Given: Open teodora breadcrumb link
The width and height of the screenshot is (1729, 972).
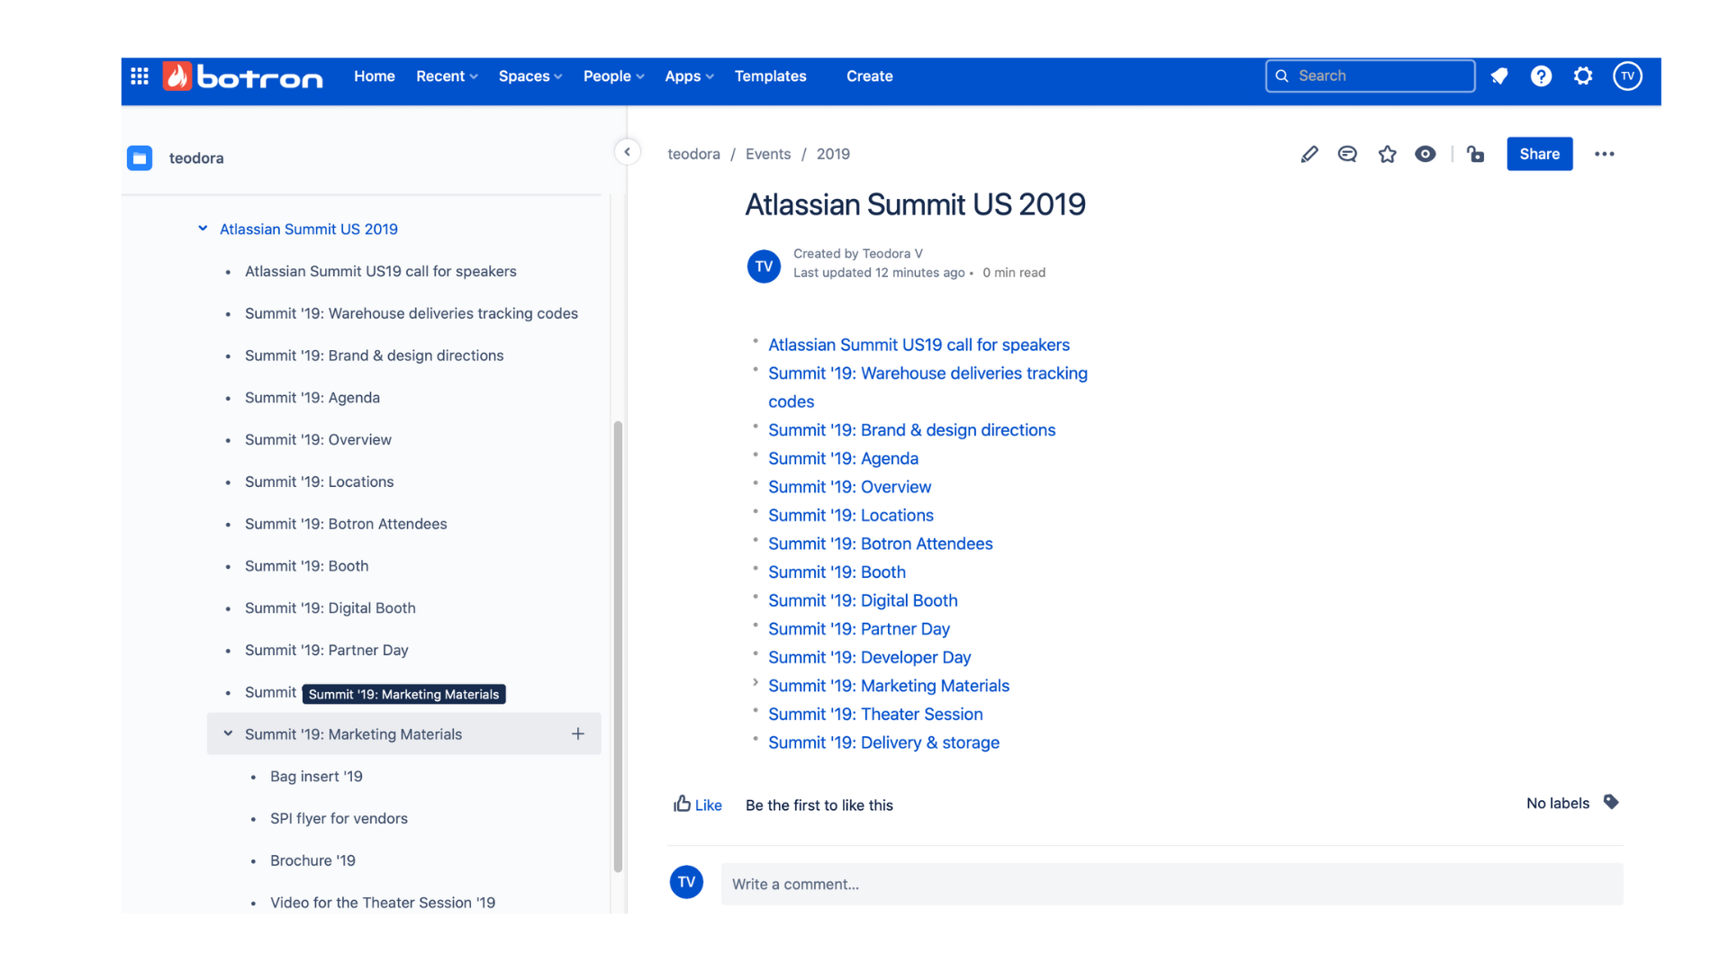Looking at the screenshot, I should coord(693,154).
